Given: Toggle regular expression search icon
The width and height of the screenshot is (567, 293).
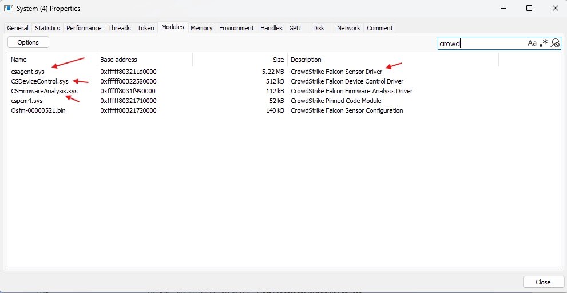Looking at the screenshot, I should point(544,43).
